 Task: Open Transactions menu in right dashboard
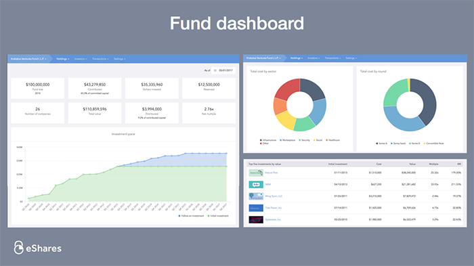pyautogui.click(x=332, y=58)
